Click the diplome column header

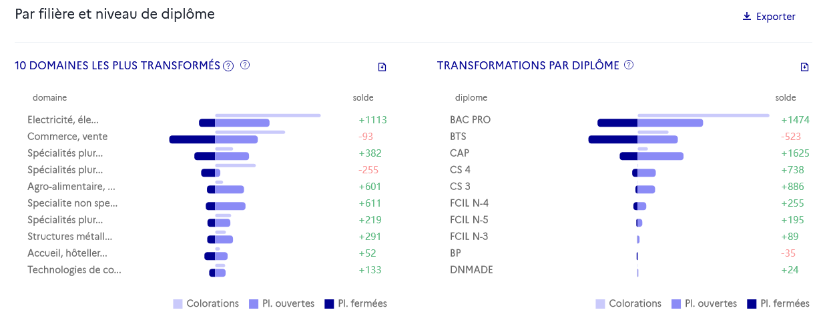click(x=471, y=97)
